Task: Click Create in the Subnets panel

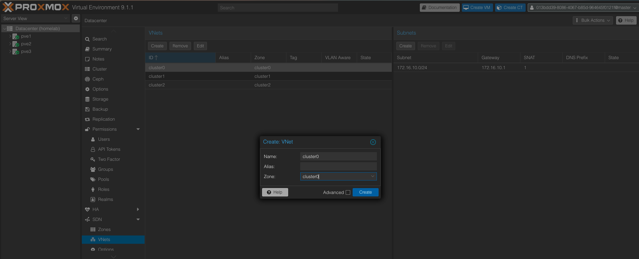Action: (406, 46)
